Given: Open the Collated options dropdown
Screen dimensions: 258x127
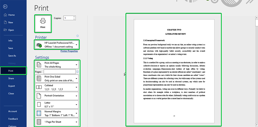Looking at the screenshot, I should (x=57, y=87).
